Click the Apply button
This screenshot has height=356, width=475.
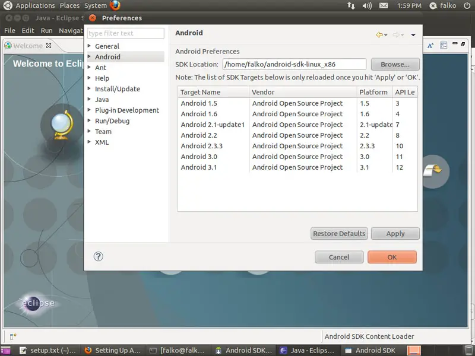click(x=395, y=233)
